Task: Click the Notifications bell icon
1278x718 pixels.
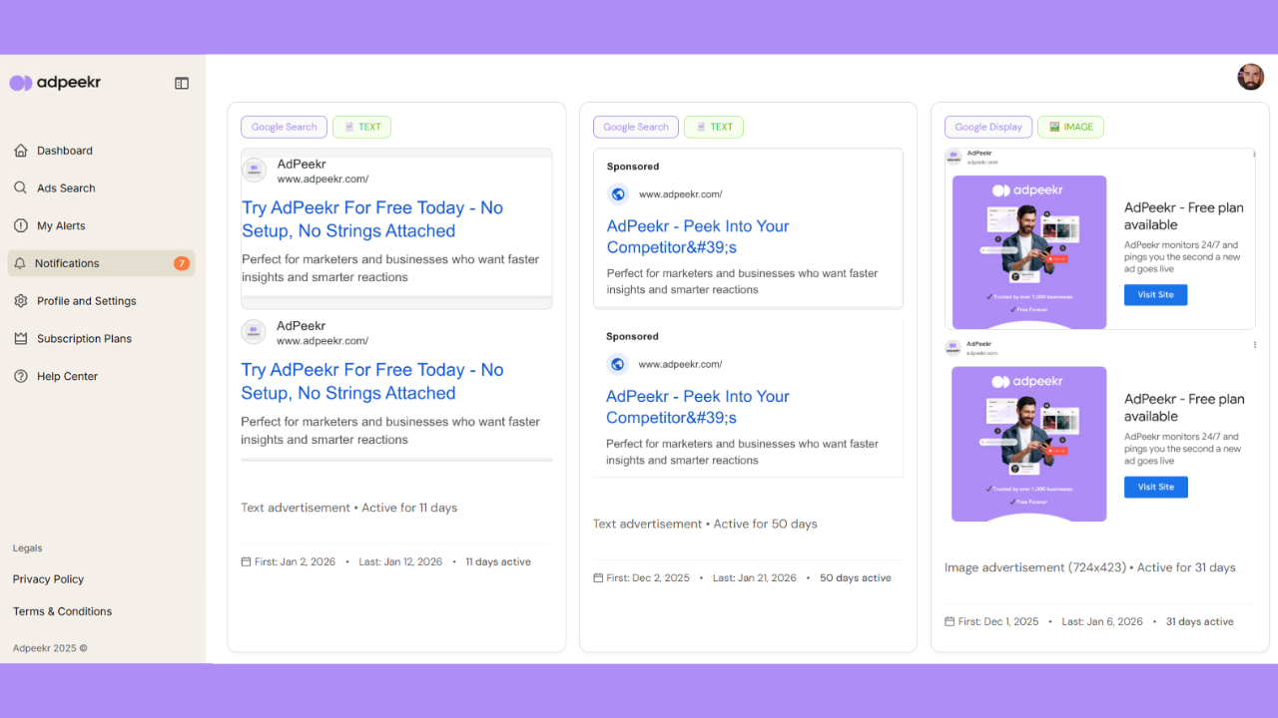Action: [20, 262]
